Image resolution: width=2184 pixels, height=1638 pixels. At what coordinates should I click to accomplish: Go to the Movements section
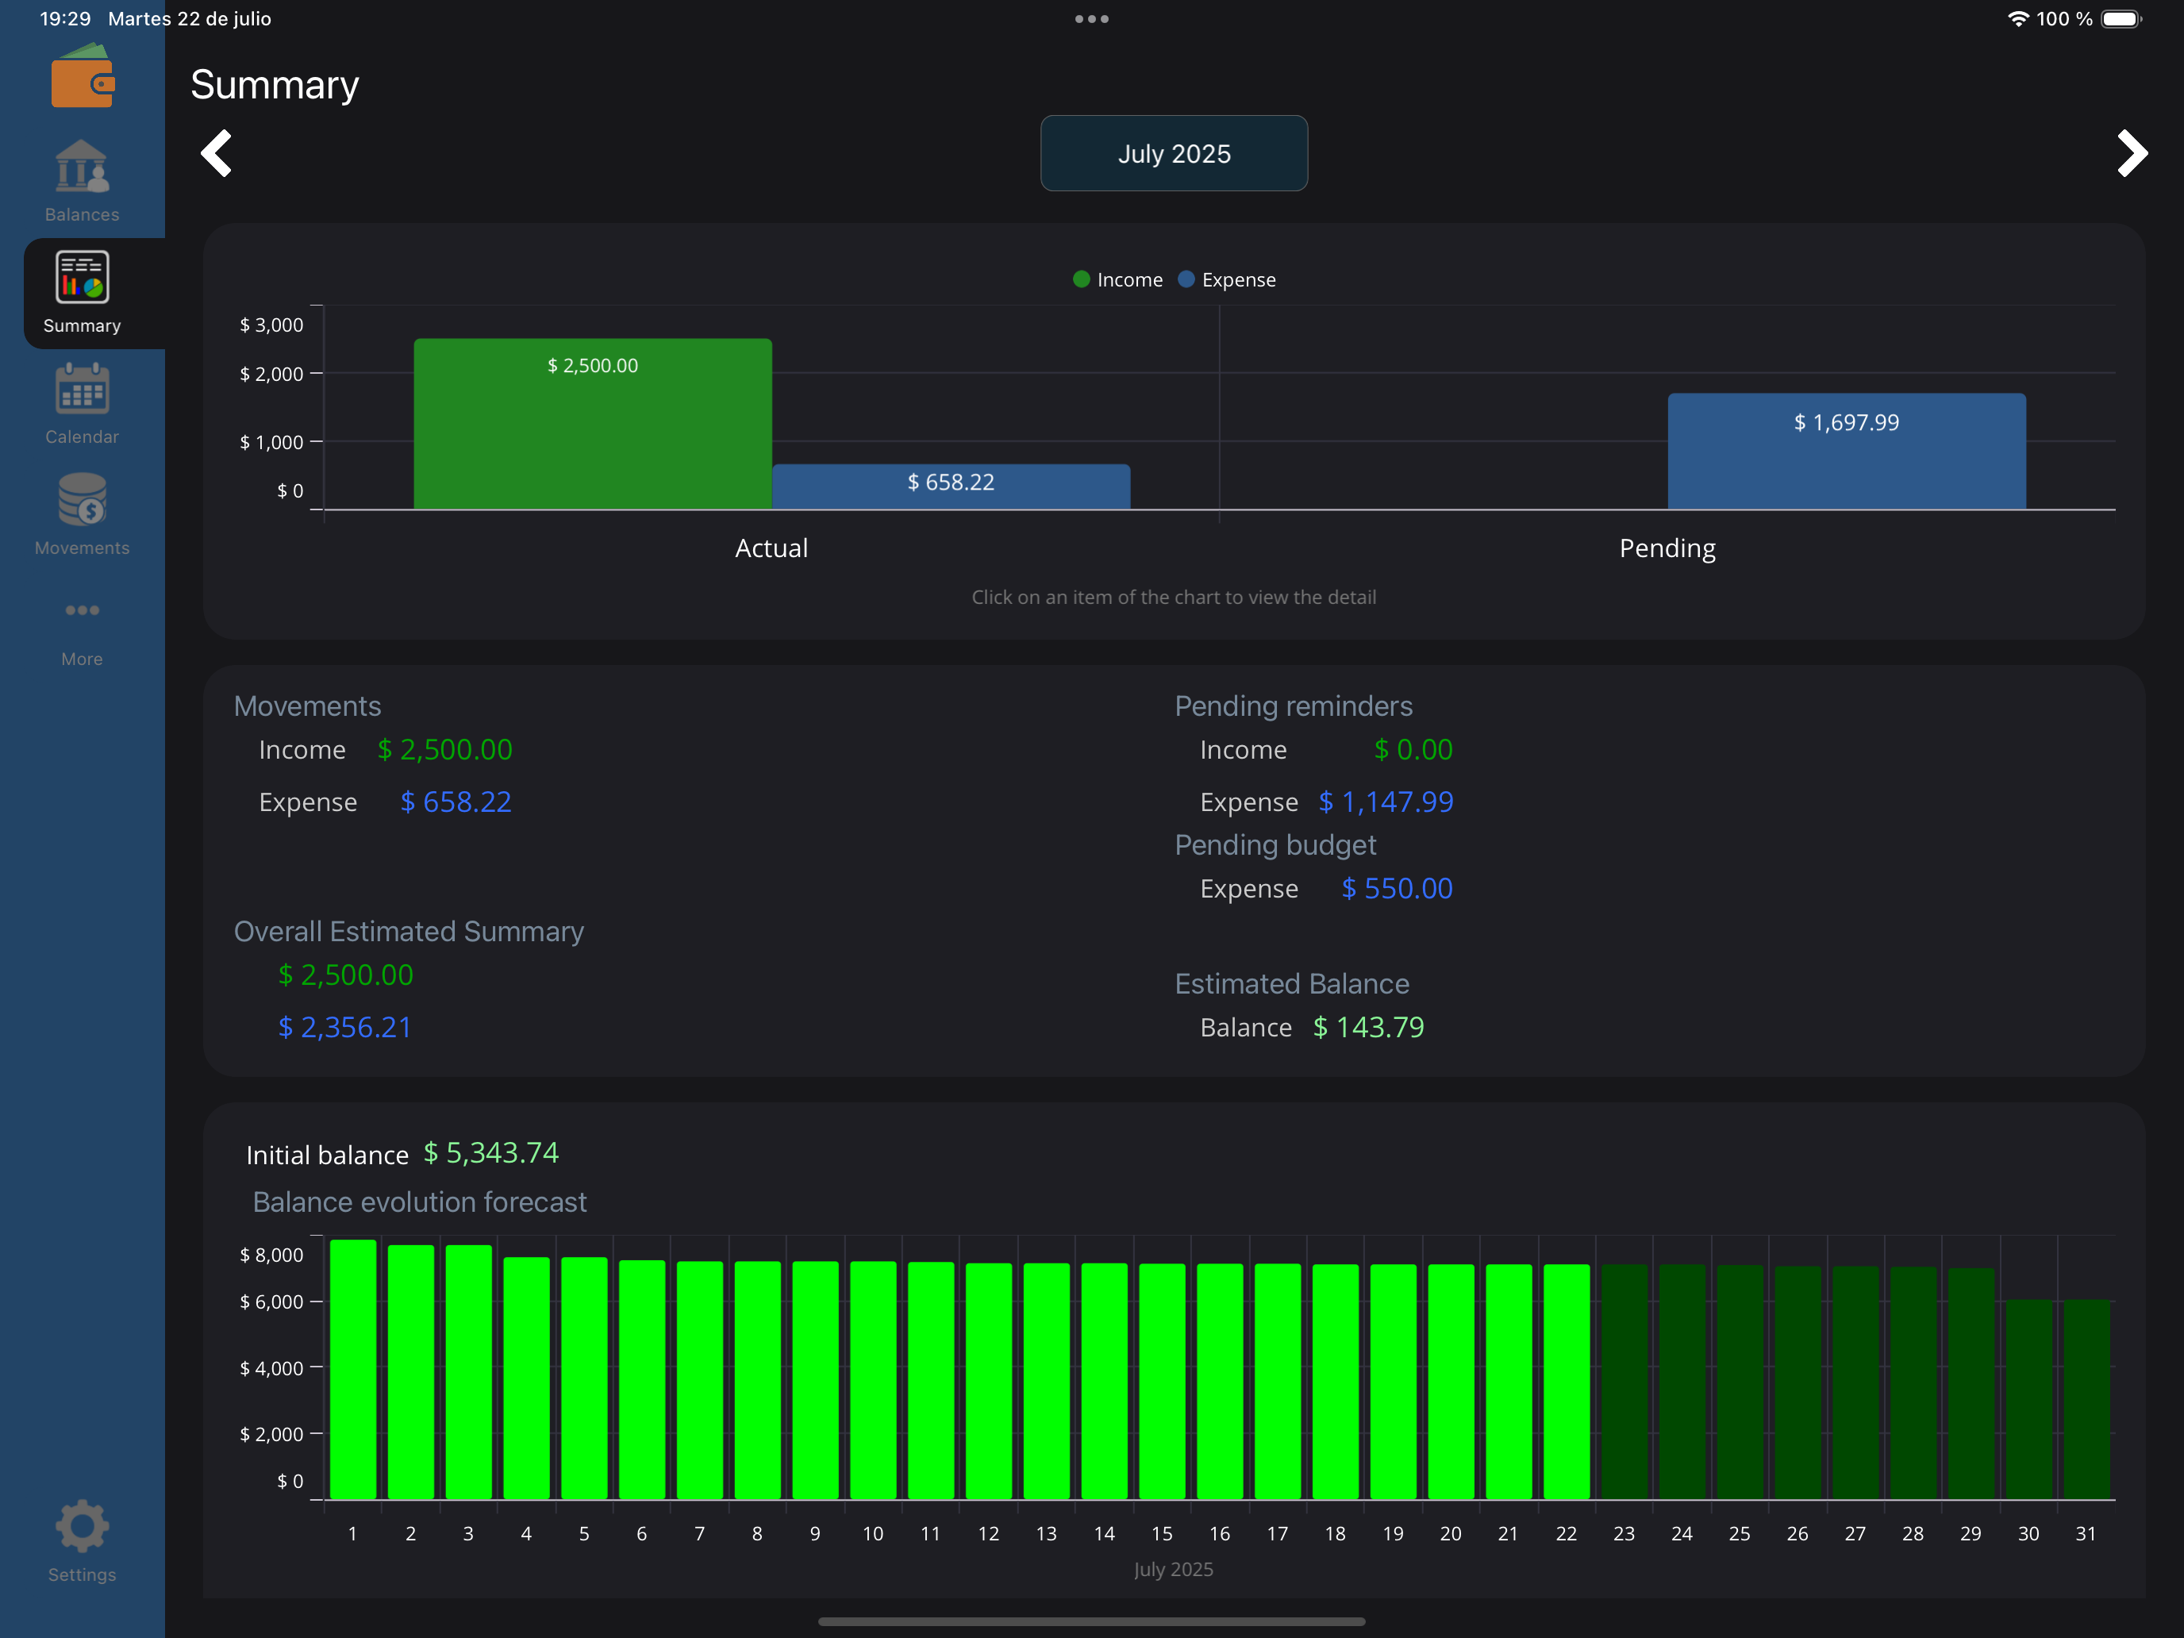(82, 514)
